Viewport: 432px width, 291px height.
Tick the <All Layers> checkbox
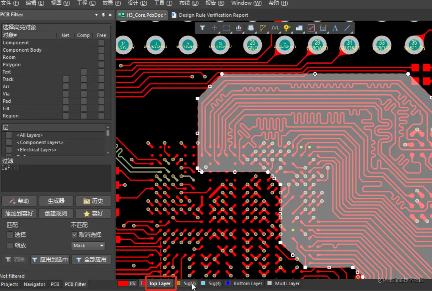[9, 135]
